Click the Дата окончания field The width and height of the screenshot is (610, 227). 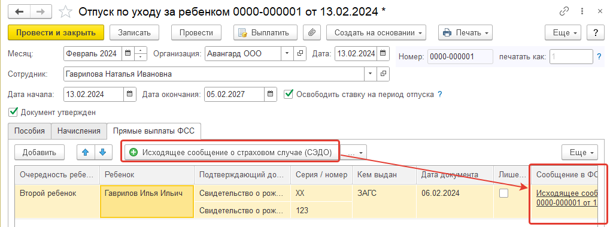[235, 94]
